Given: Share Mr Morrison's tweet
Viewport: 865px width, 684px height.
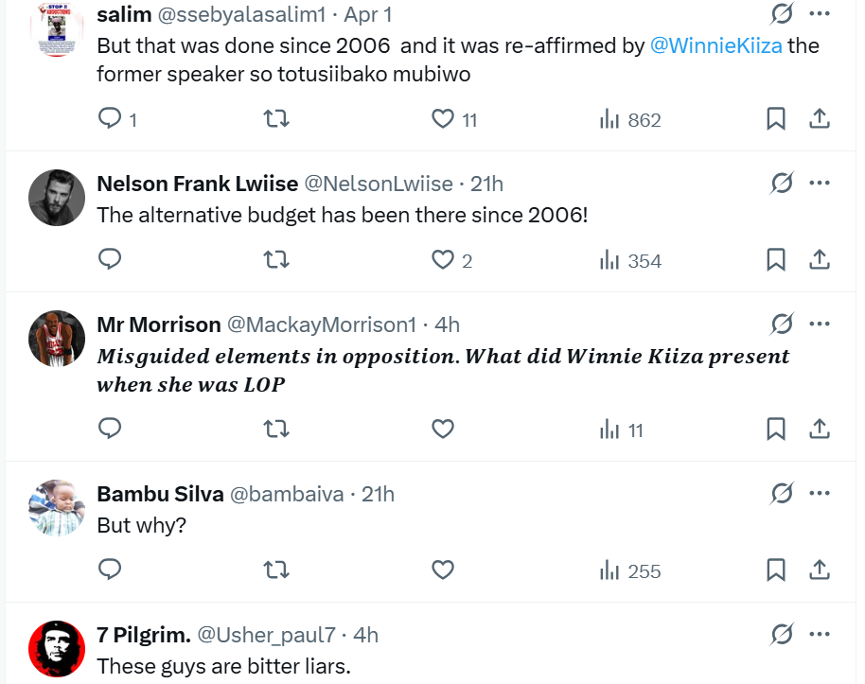Looking at the screenshot, I should (x=820, y=430).
